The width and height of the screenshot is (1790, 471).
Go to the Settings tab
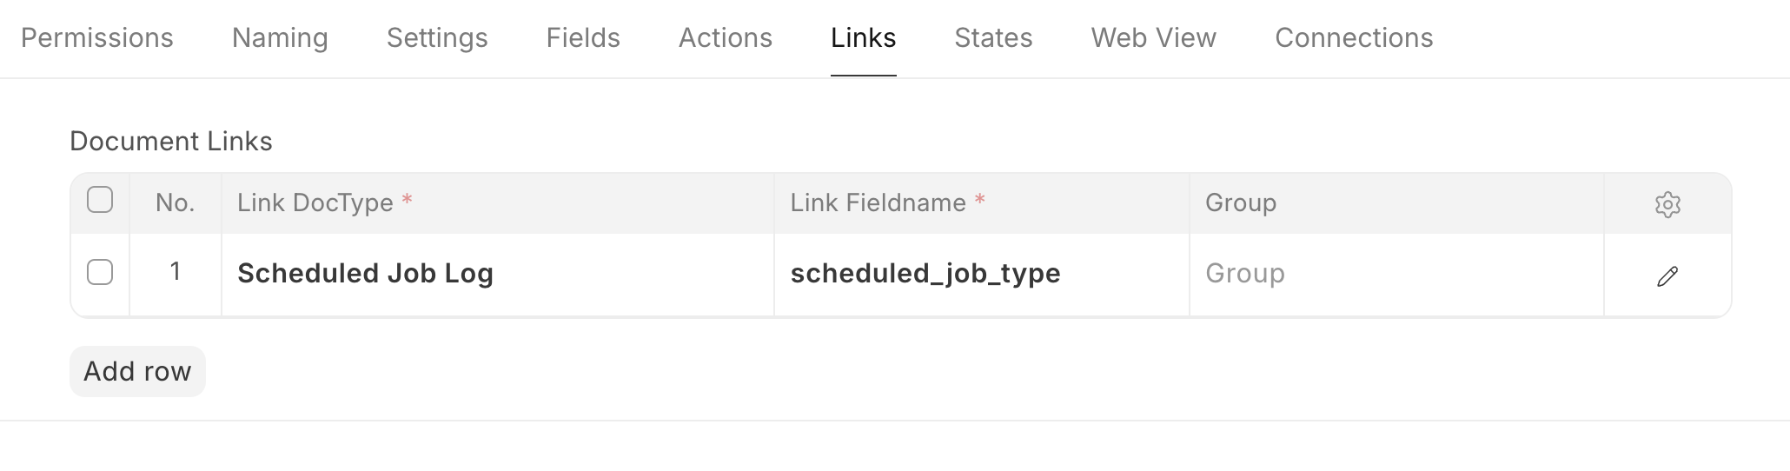click(437, 38)
